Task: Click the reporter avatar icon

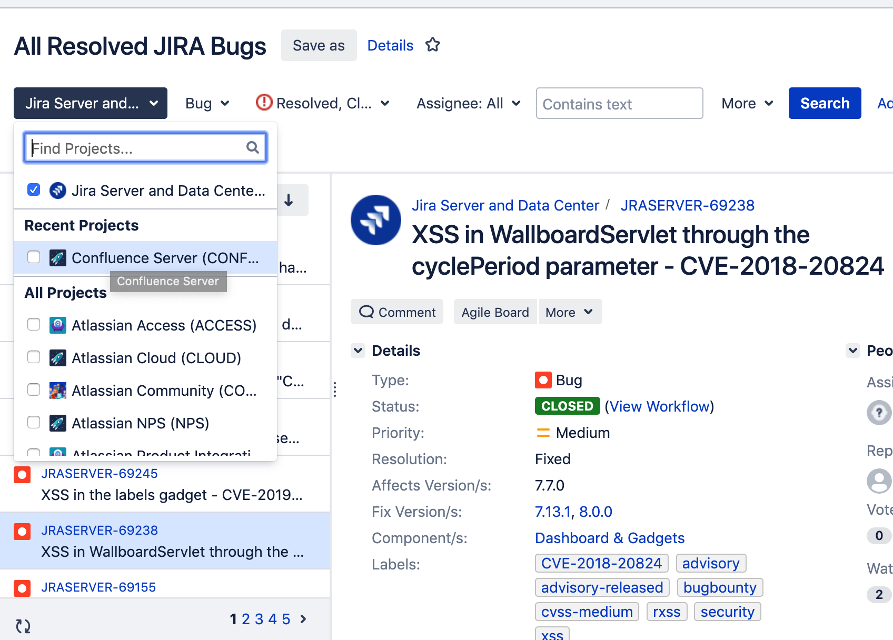Action: point(879,481)
